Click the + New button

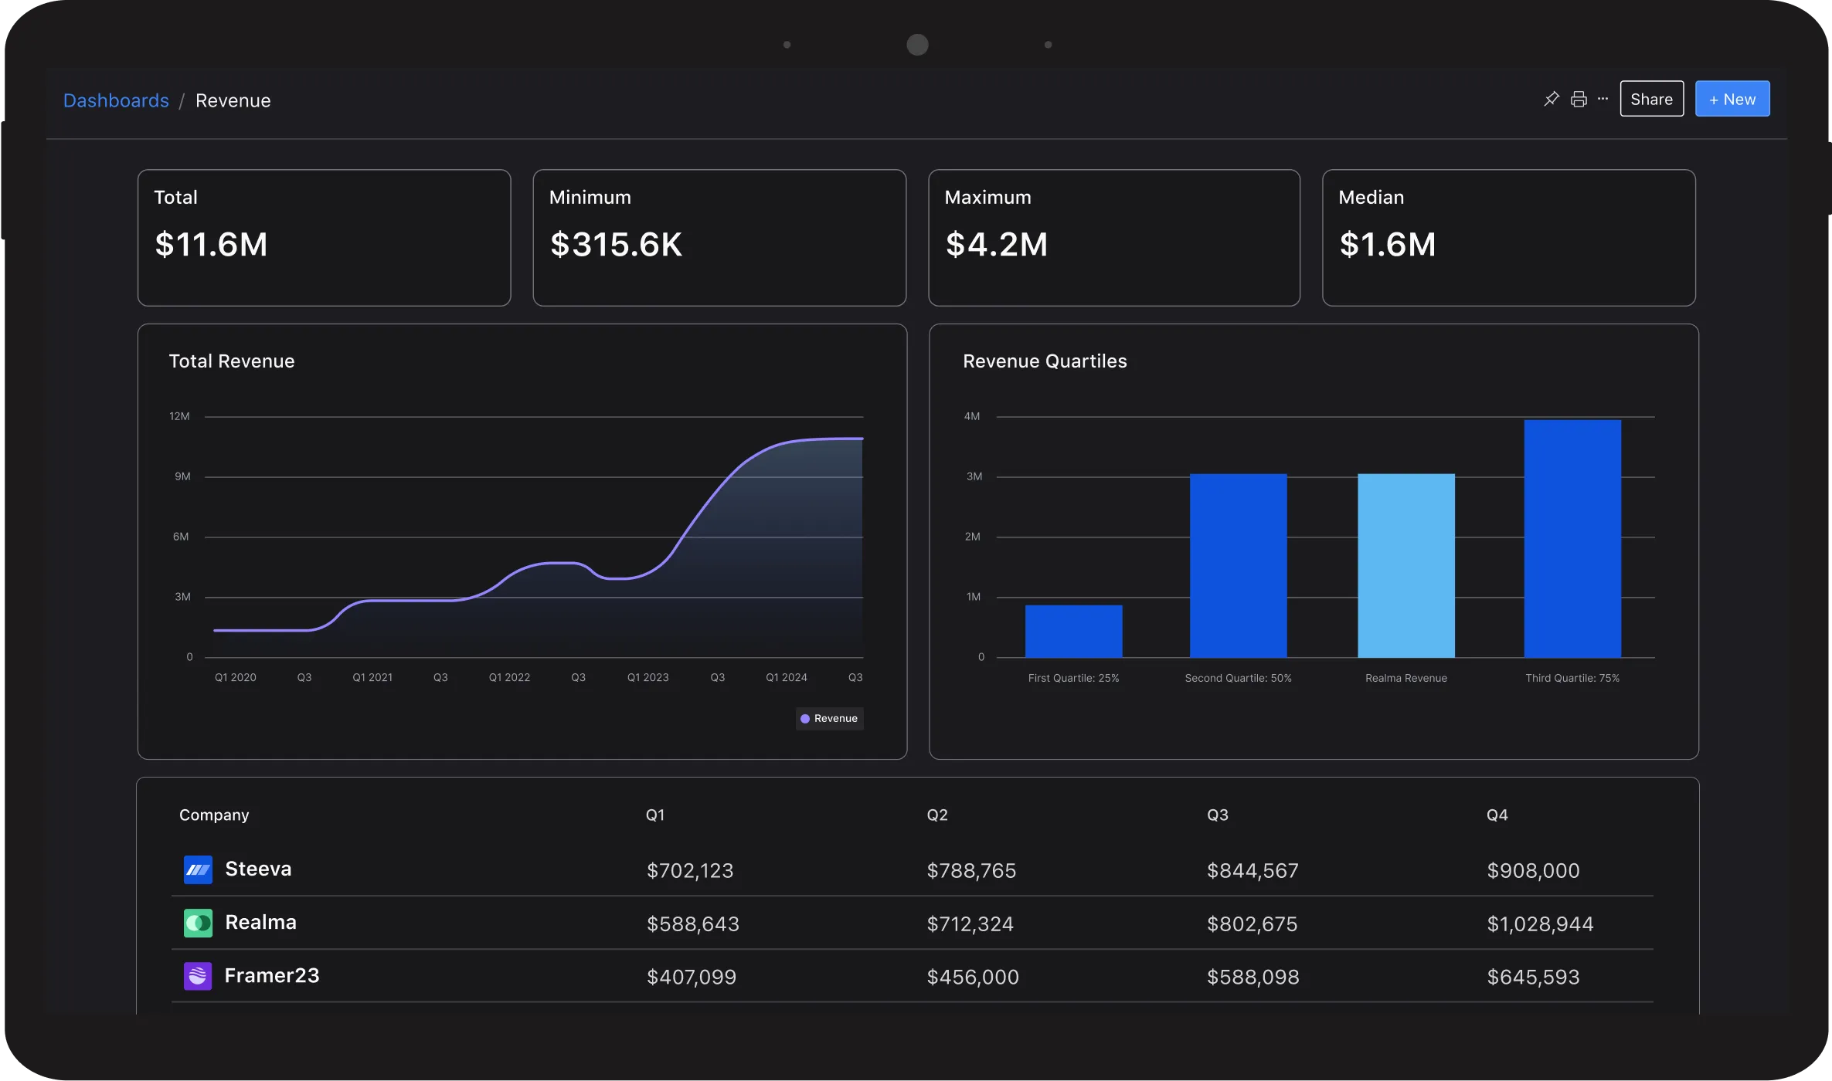point(1732,99)
